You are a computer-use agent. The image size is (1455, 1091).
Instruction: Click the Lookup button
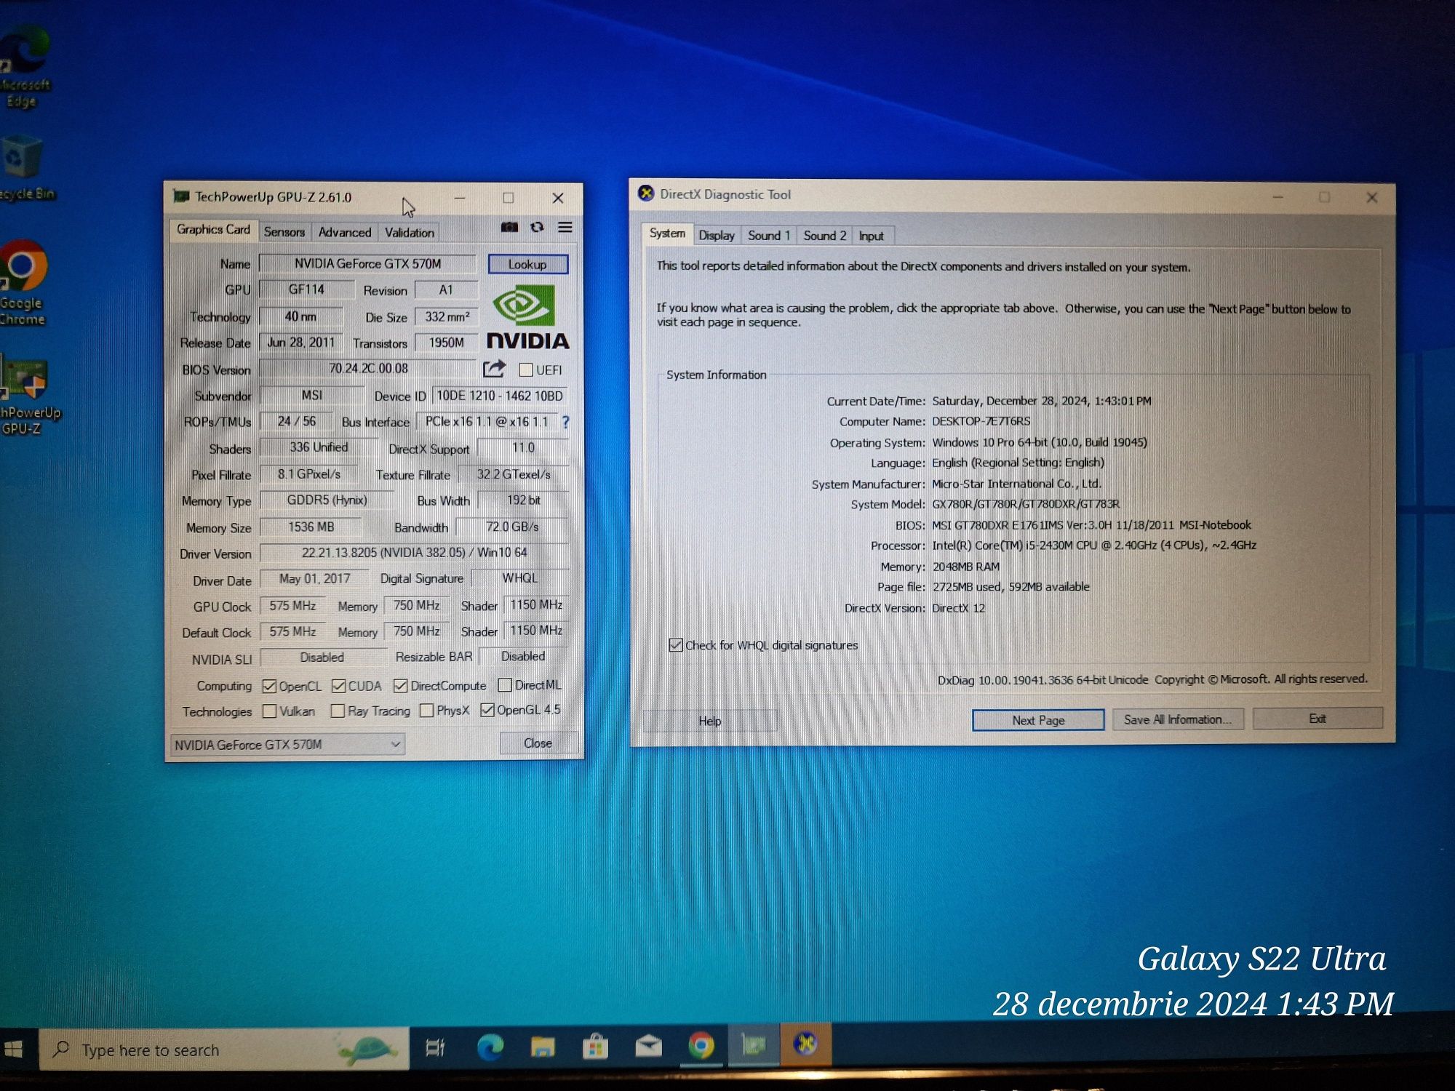pyautogui.click(x=527, y=264)
